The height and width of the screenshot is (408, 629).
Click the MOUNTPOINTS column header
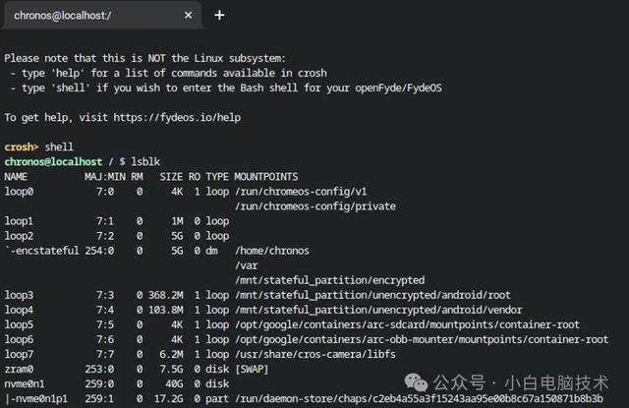[x=266, y=177]
